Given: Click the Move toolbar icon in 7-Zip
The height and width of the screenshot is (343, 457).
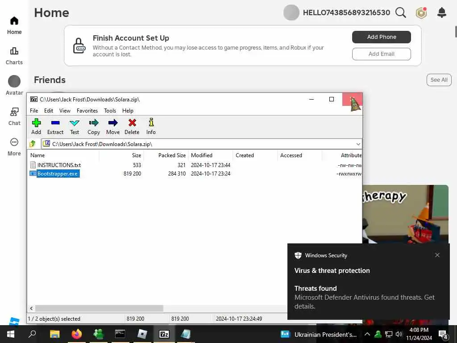Looking at the screenshot, I should click(x=113, y=126).
